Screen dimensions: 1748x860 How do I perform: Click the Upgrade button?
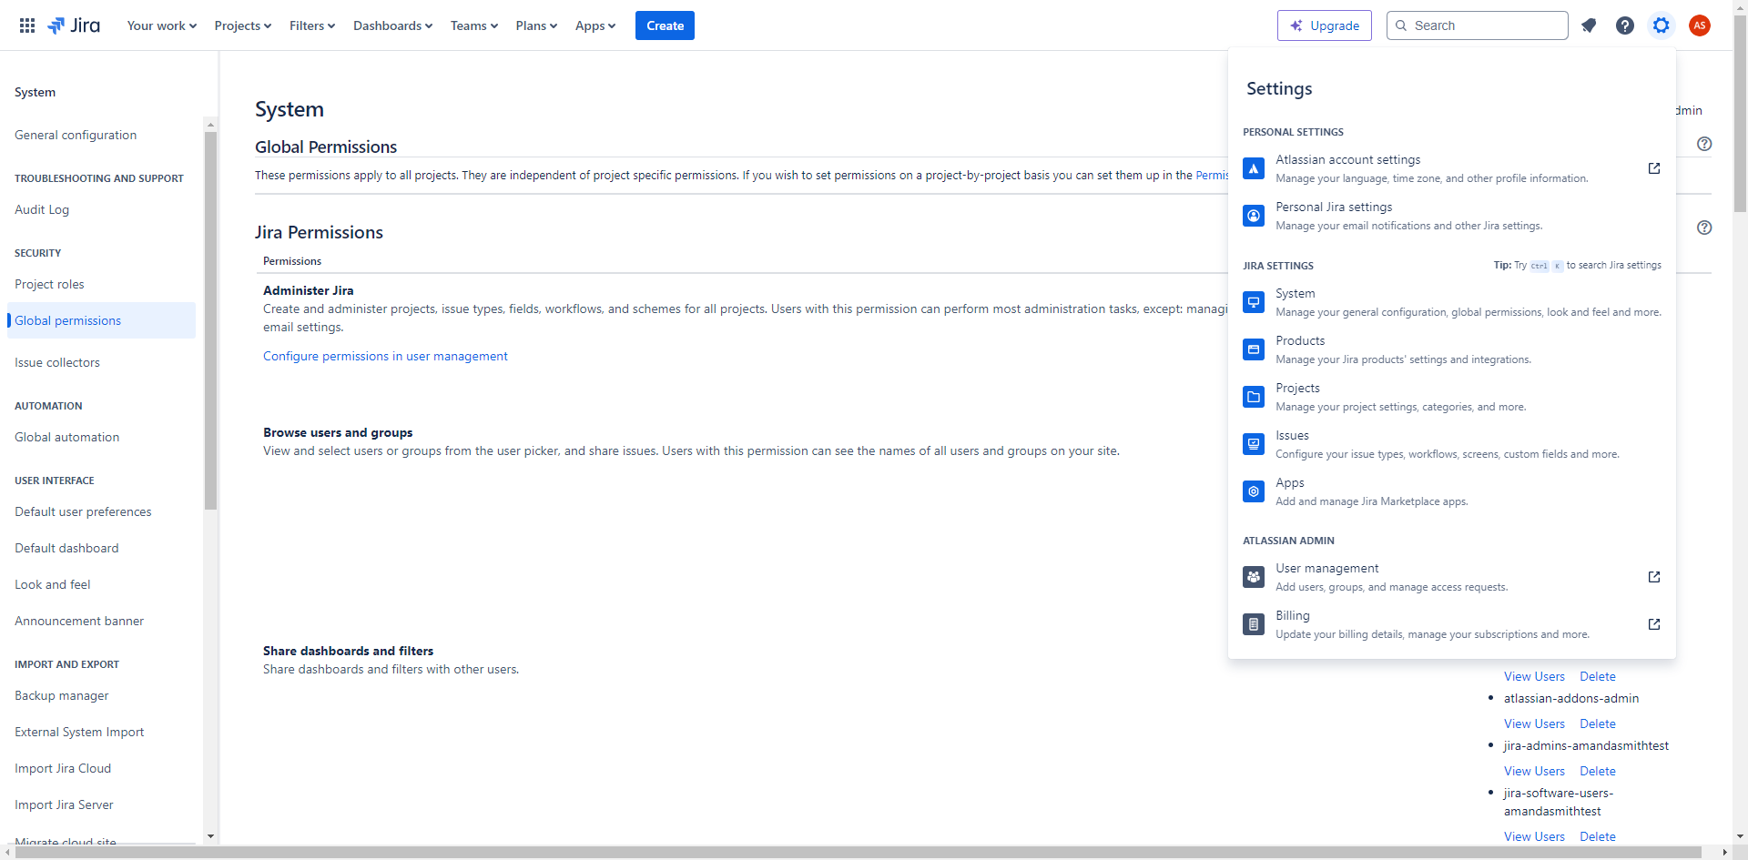1324,25
